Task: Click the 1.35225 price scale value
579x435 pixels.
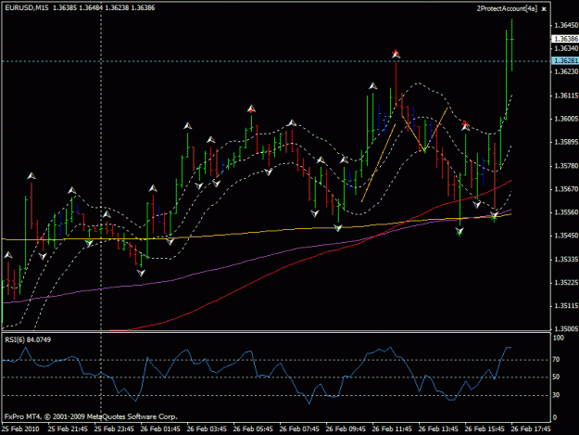Action: tap(566, 283)
